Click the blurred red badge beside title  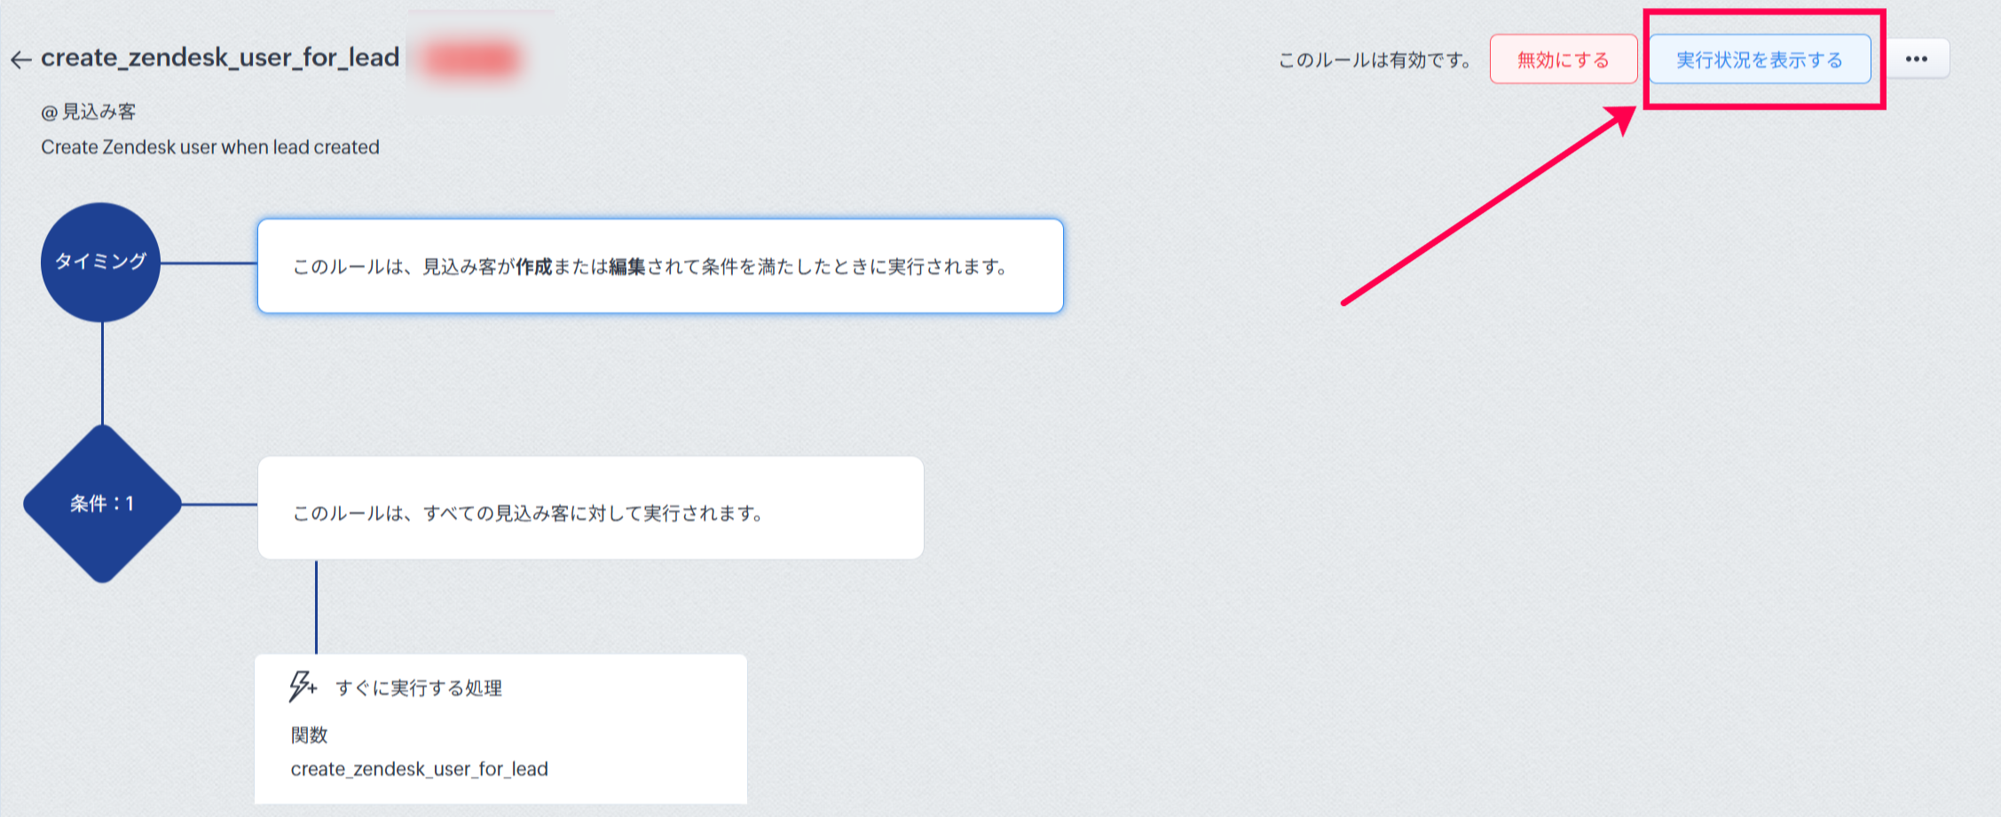point(470,59)
